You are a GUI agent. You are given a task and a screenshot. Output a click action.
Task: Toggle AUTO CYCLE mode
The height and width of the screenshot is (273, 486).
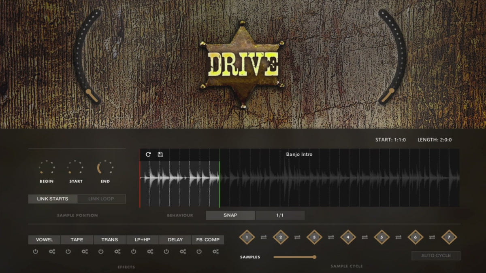point(436,256)
